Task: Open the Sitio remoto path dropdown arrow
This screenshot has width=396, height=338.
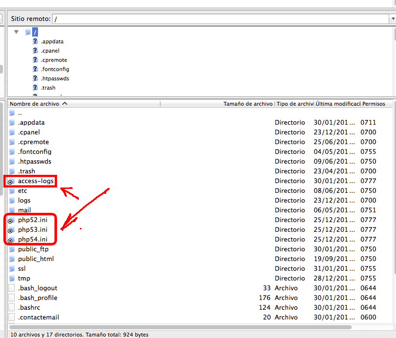Action: click(393, 19)
